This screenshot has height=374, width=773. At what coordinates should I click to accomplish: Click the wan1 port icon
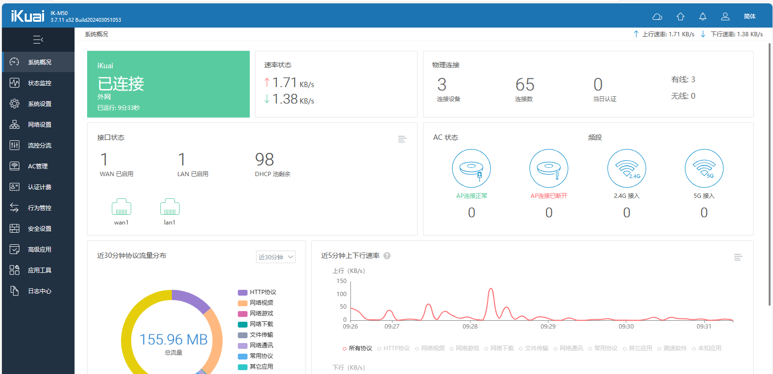121,207
